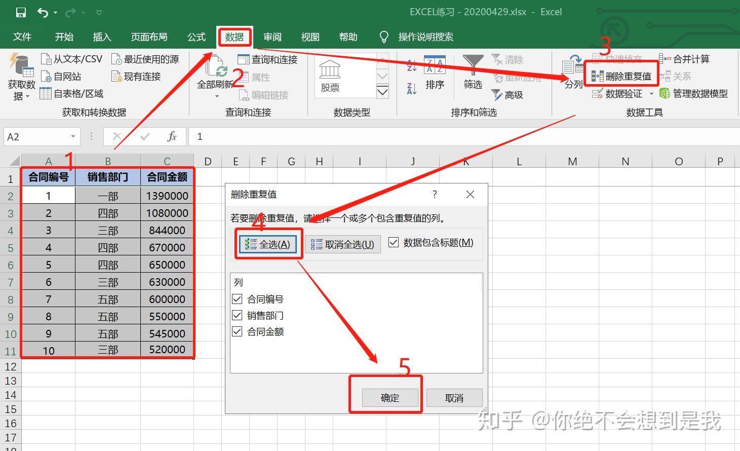Viewport: 740px width, 451px height.
Task: Open the Name Box dropdown arrow
Action: click(x=73, y=137)
